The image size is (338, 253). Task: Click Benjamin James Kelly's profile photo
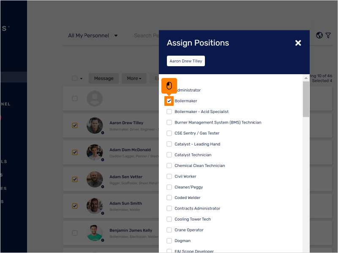point(95,233)
